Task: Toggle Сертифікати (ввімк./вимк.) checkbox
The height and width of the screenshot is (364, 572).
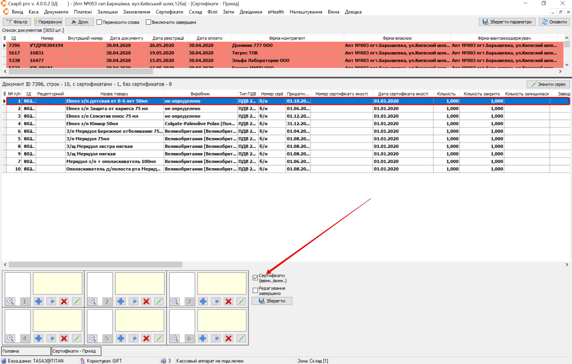Action: [255, 278]
